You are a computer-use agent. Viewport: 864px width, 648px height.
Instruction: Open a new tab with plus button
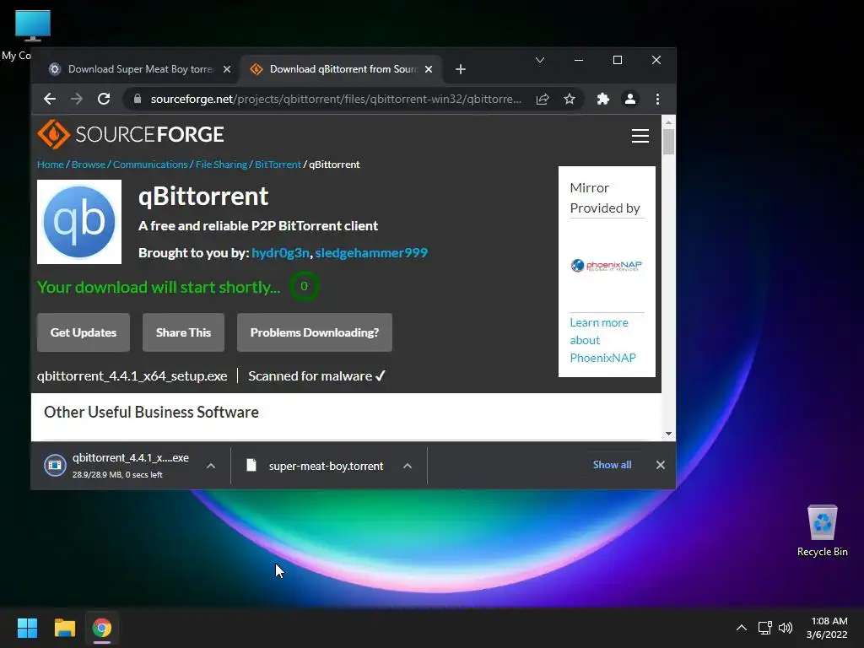[461, 69]
